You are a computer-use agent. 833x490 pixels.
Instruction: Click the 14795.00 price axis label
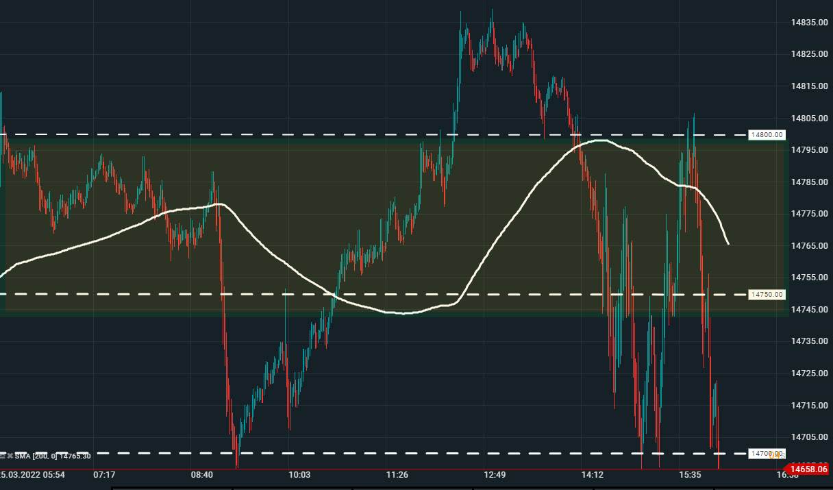809,150
